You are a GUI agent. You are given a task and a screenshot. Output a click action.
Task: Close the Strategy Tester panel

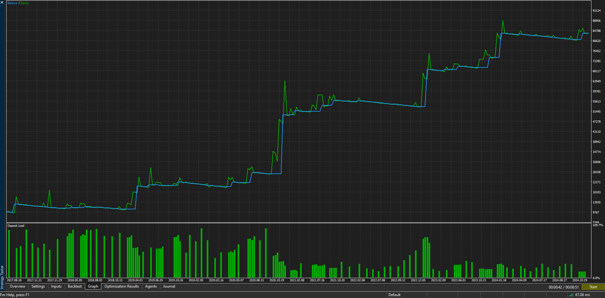[x=2, y=3]
